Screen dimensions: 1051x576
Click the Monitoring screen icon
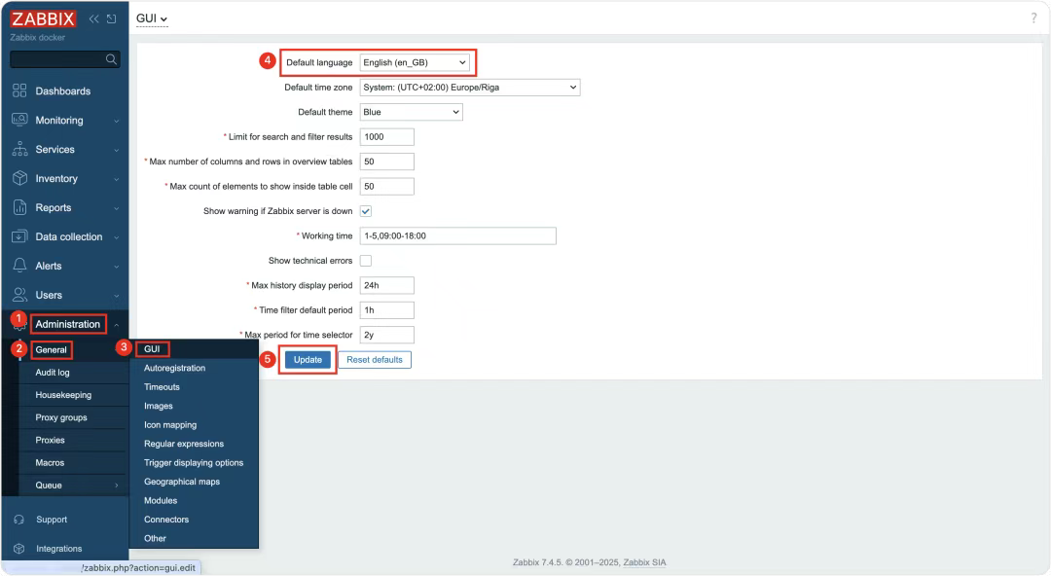point(19,120)
